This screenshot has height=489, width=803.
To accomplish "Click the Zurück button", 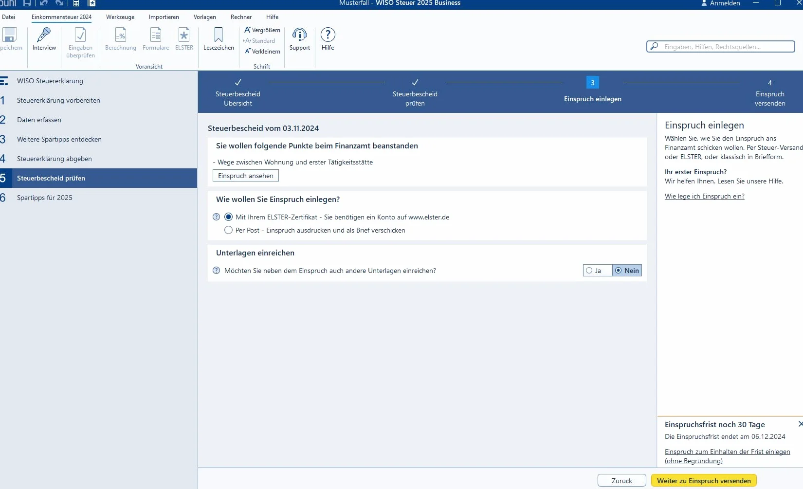I will (x=622, y=481).
